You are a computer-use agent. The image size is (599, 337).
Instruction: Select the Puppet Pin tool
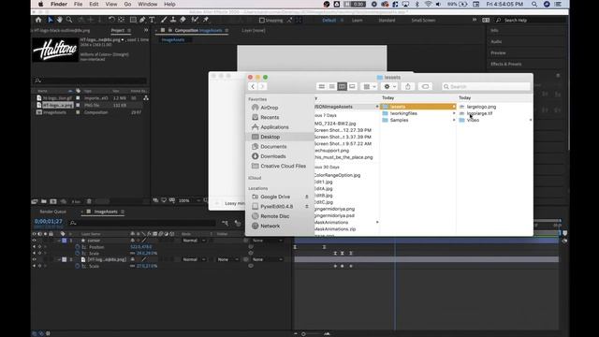point(206,20)
